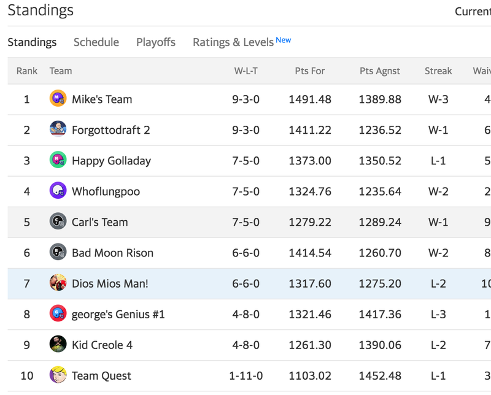Click the Streak column header

tap(438, 71)
